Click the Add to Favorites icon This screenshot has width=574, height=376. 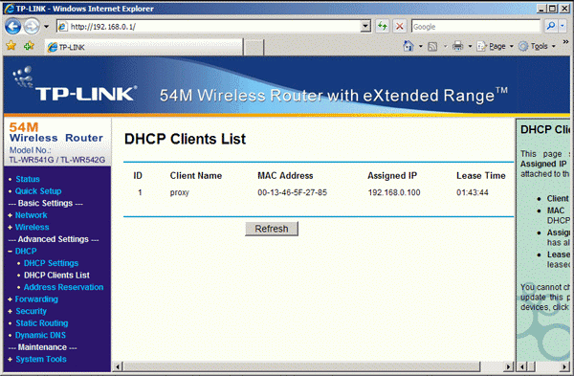[29, 46]
